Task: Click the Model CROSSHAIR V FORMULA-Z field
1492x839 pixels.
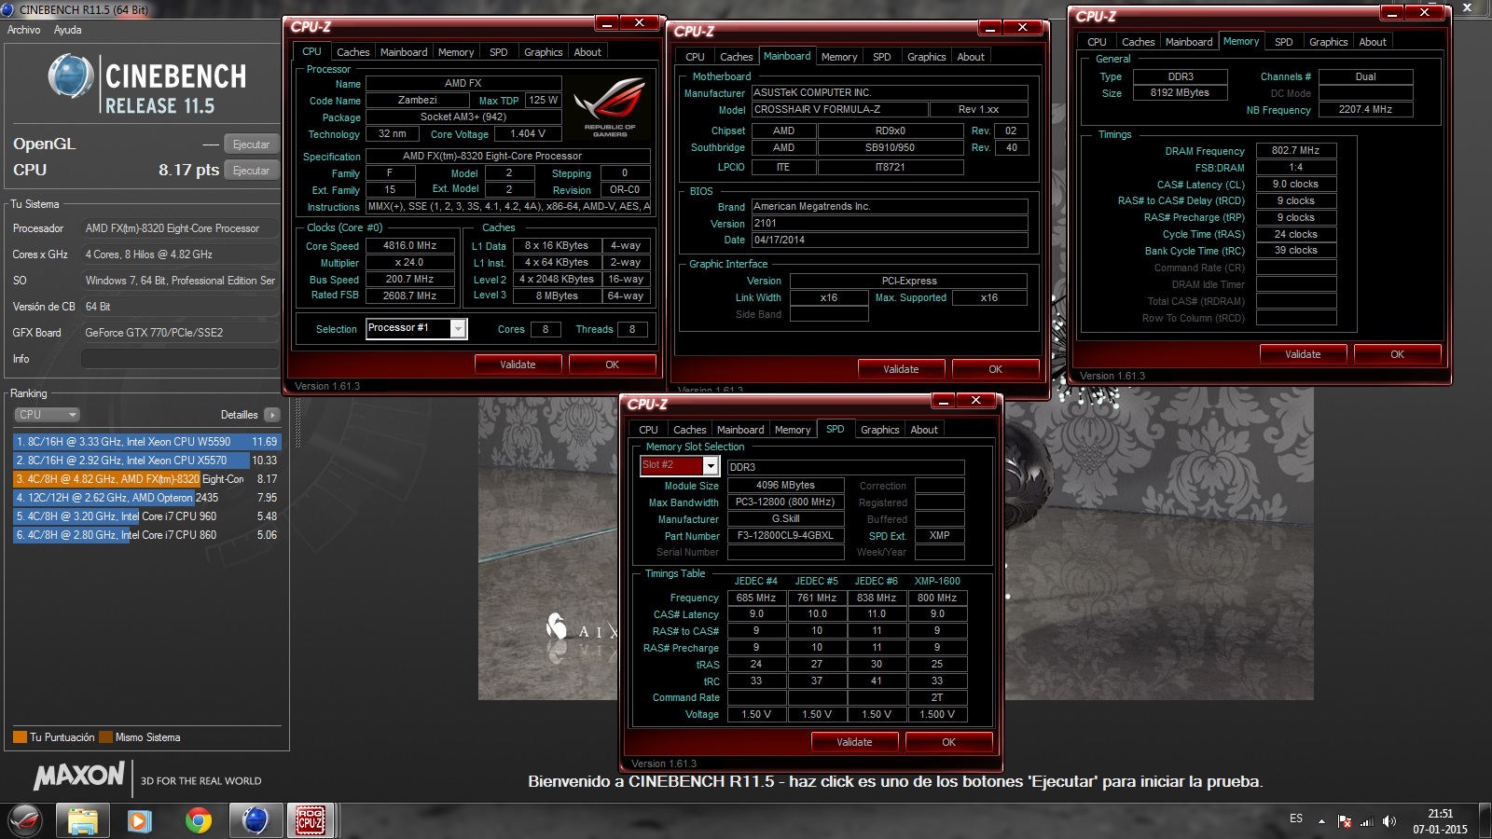Action: tap(839, 110)
